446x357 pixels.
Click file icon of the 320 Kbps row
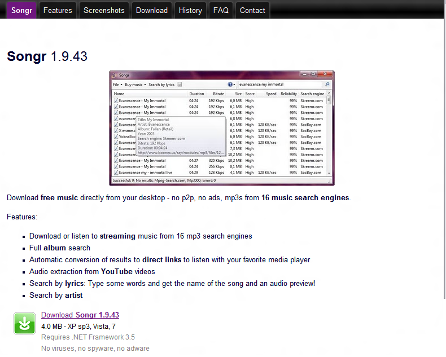tap(116, 160)
